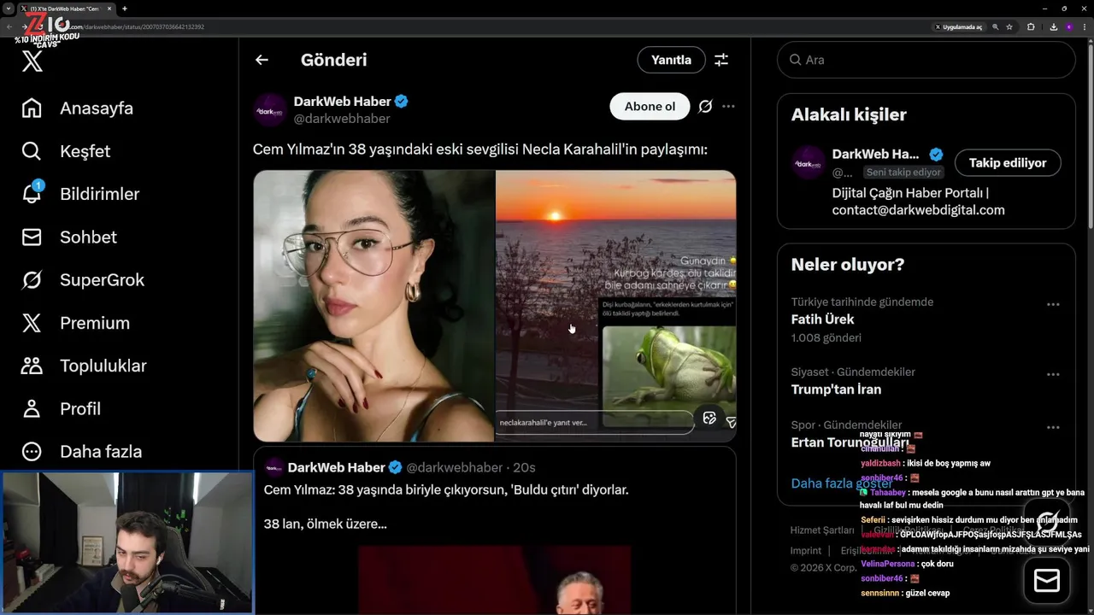
Task: Open more options for Trump'tan İran trend
Action: pyautogui.click(x=1053, y=374)
